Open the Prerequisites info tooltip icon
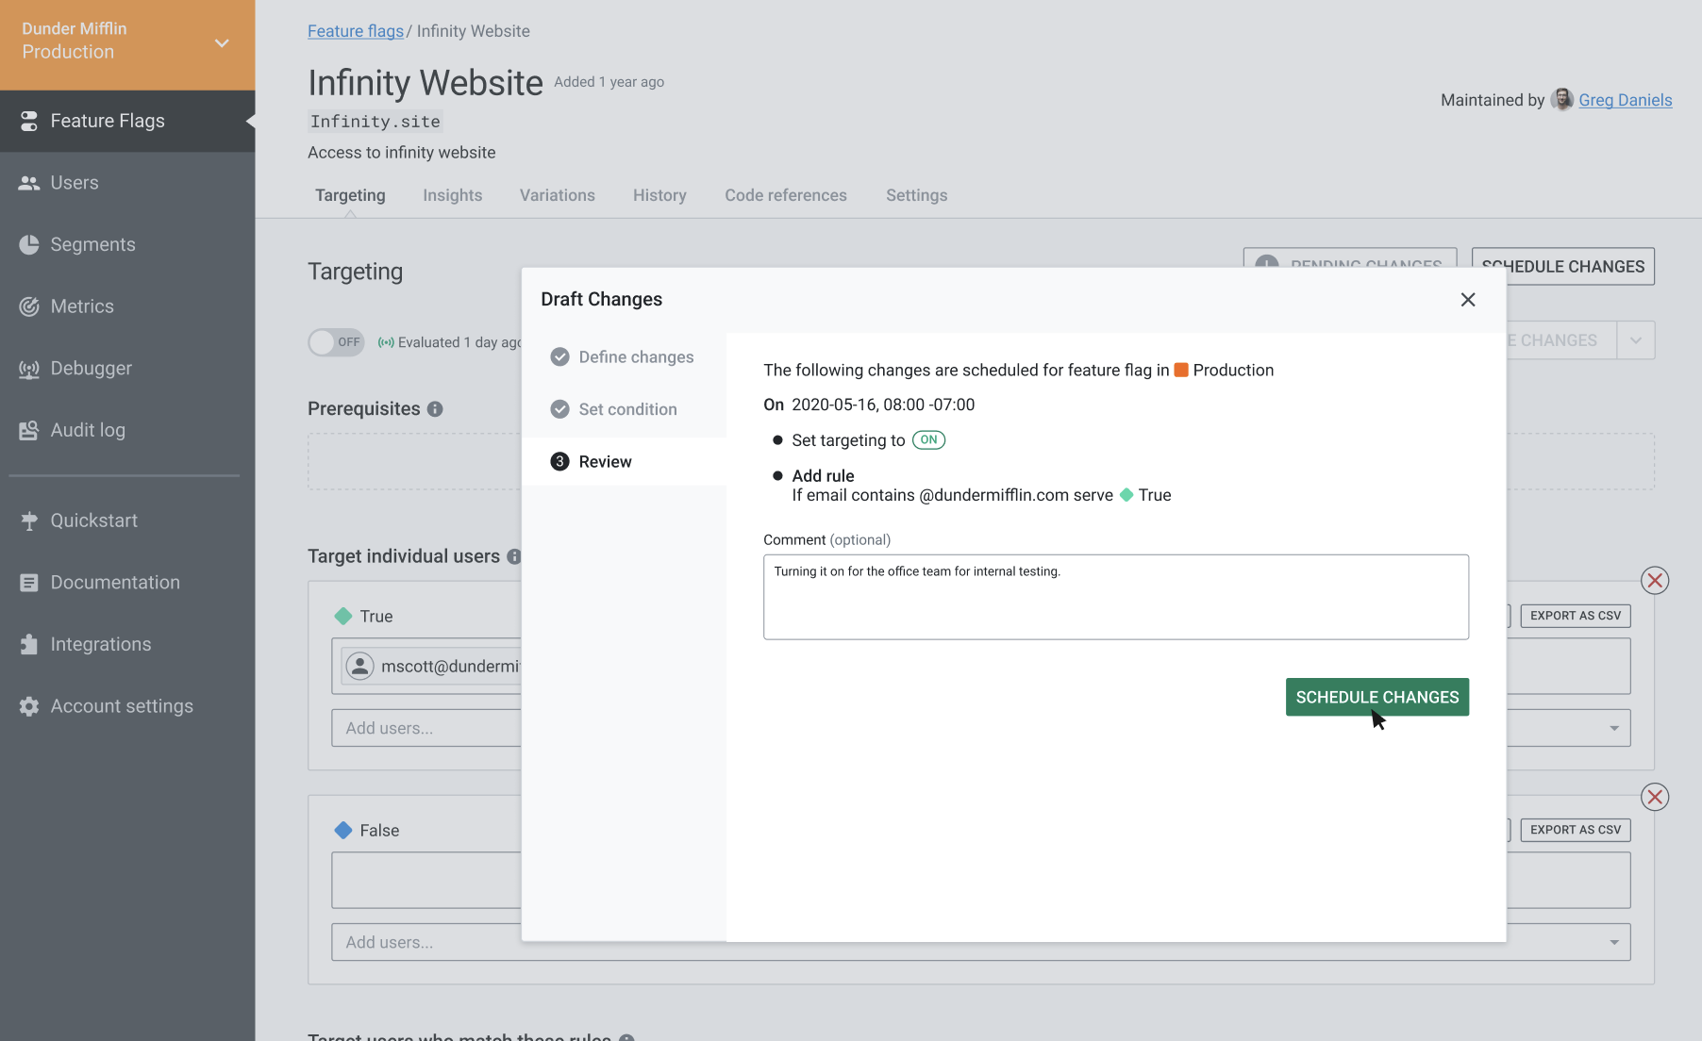1702x1041 pixels. (435, 408)
